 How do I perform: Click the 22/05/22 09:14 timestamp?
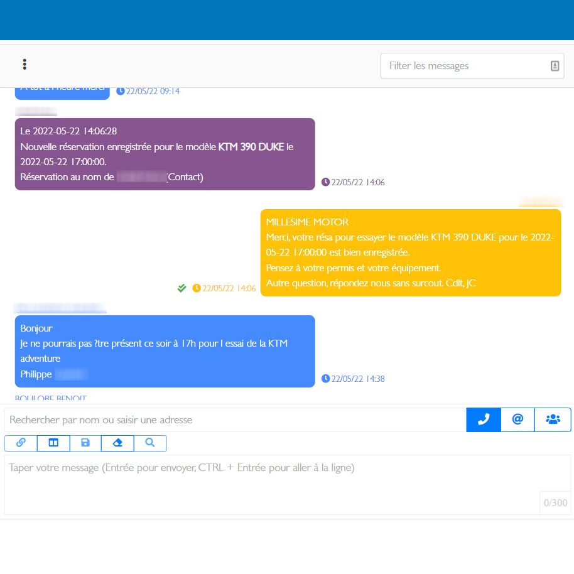click(148, 91)
